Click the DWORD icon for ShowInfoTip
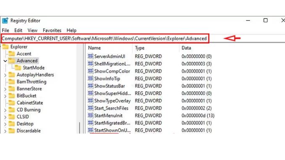The height and width of the screenshot is (160, 285). tap(90, 79)
